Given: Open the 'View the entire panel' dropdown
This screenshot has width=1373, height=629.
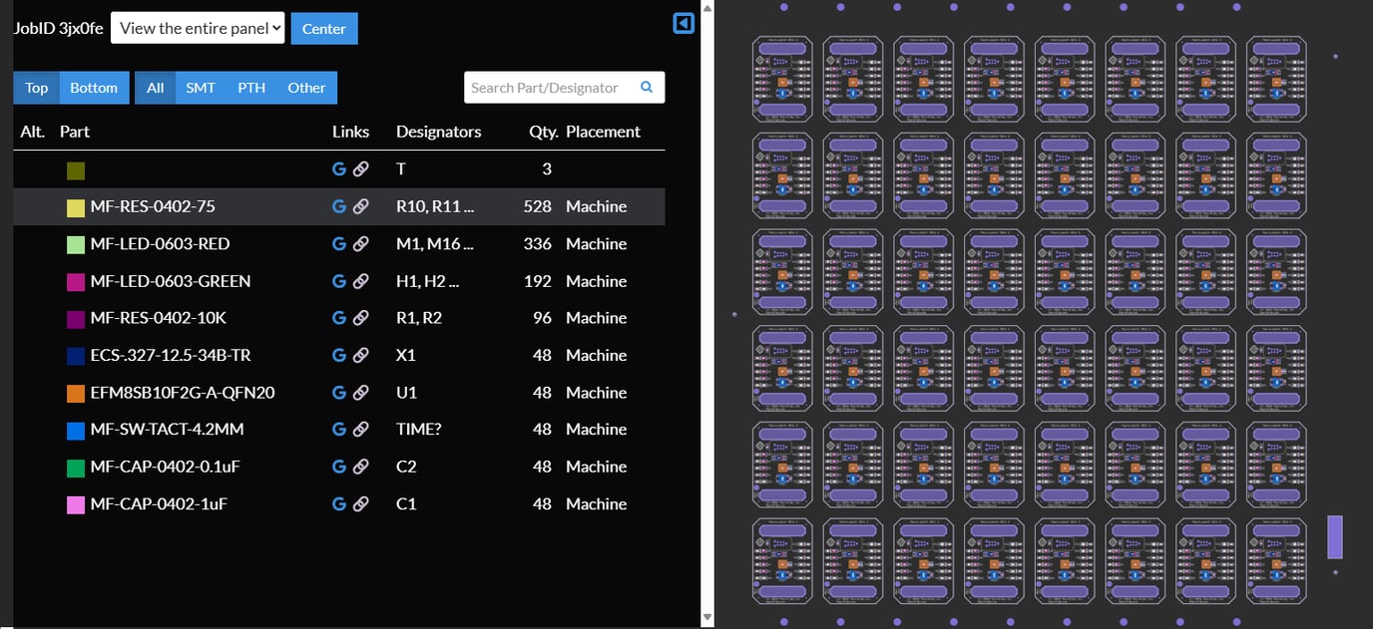Looking at the screenshot, I should [198, 28].
